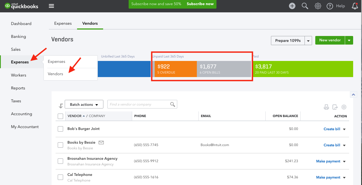Viewport: 362px width, 185px height.
Task: Click the QuickBooks logo
Action: 21,6
